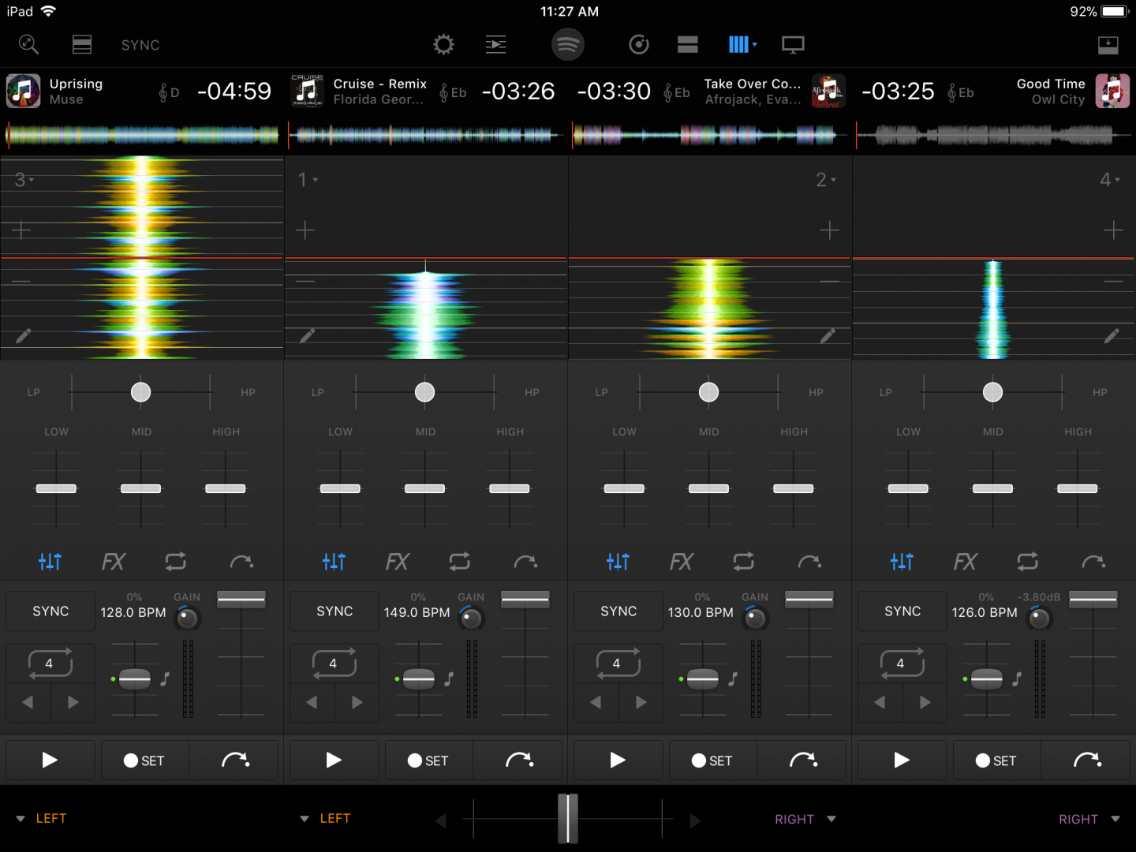The height and width of the screenshot is (852, 1136).
Task: Set the Uprising deck LP/HP filter knob
Action: pos(140,392)
